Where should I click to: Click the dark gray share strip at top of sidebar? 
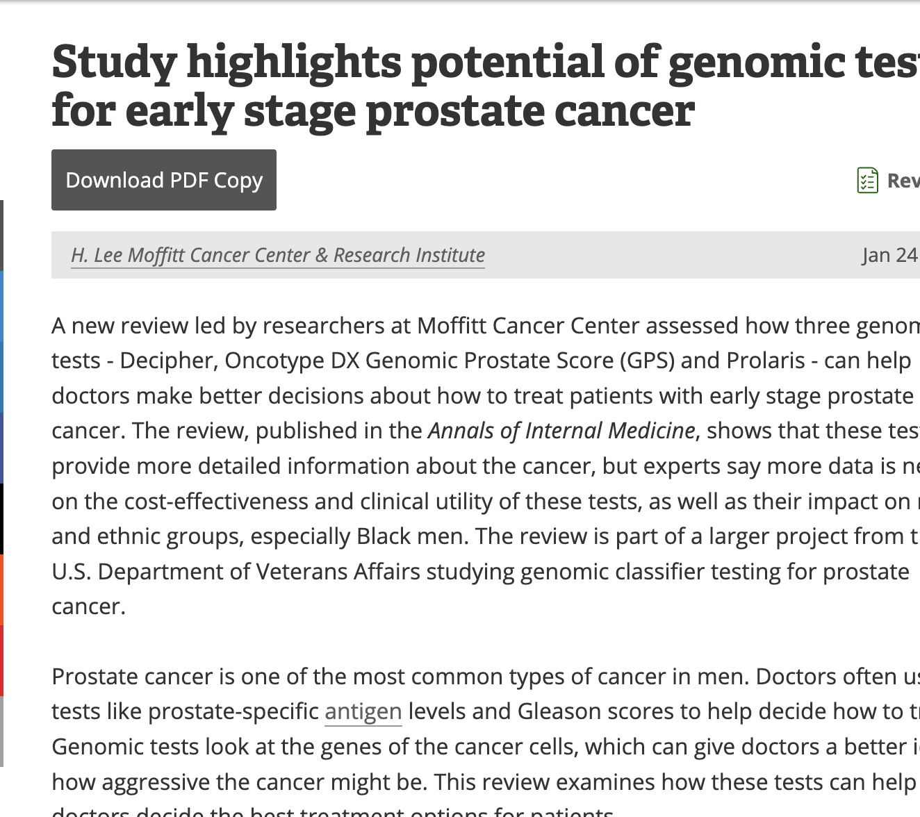click(1, 236)
